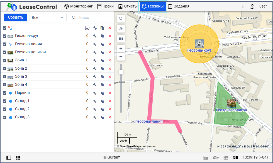Zoom in the map with plus button

(x=121, y=49)
